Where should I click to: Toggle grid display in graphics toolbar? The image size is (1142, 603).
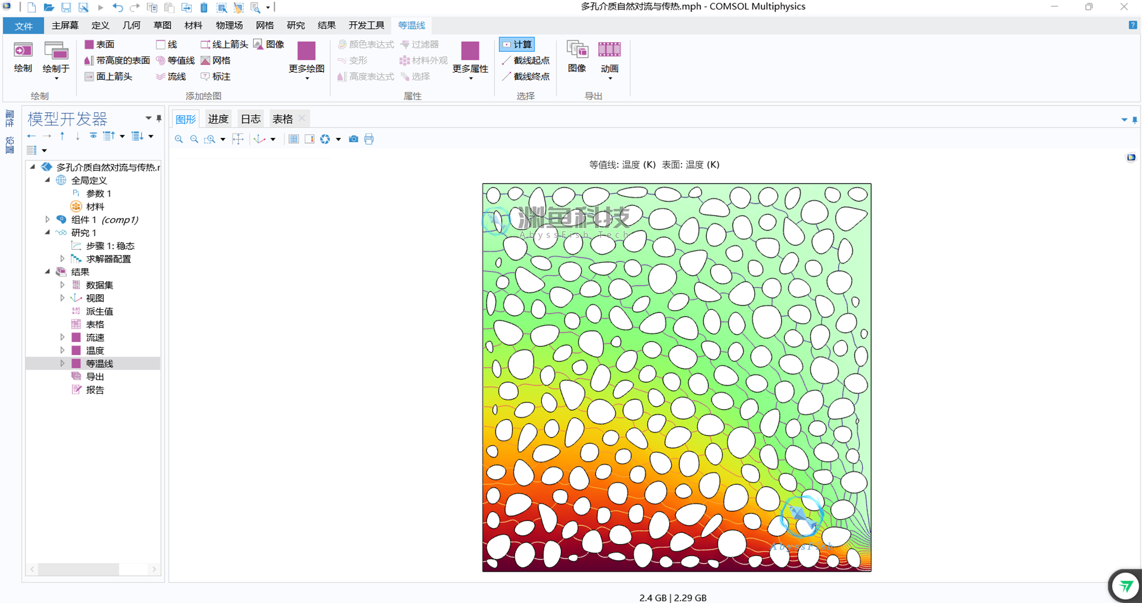point(293,139)
